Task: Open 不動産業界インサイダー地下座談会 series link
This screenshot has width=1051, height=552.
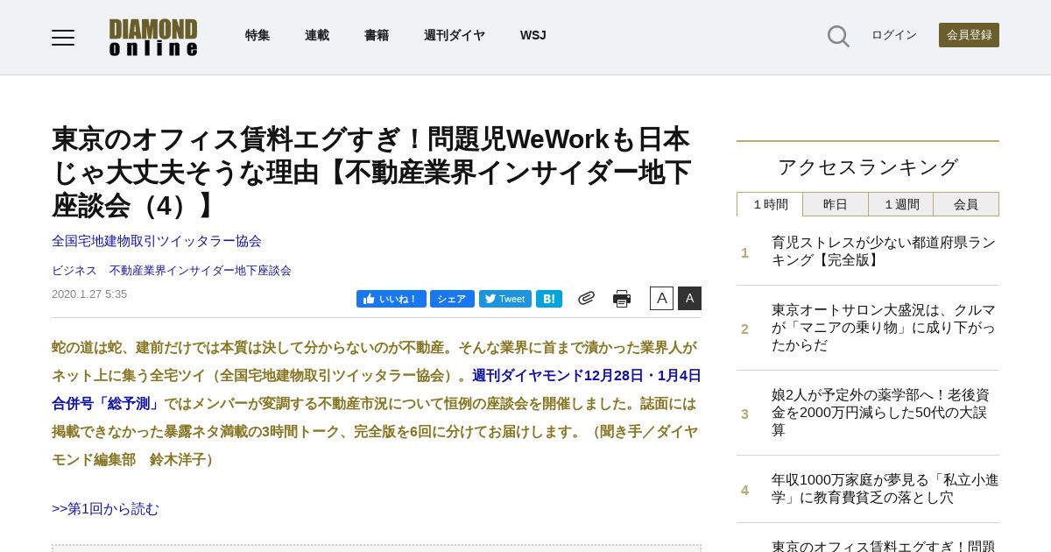Action: point(201,271)
